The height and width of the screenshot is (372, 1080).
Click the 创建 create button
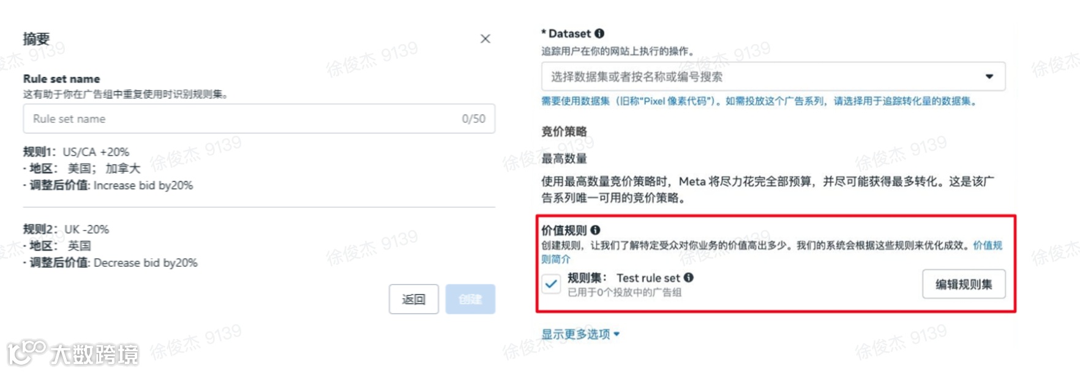[470, 299]
